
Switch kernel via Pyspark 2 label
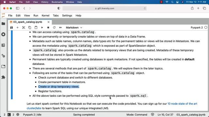pos(197,28)
